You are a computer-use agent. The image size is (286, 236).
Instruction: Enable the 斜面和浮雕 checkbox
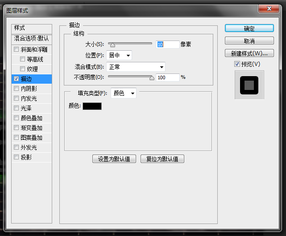point(17,49)
